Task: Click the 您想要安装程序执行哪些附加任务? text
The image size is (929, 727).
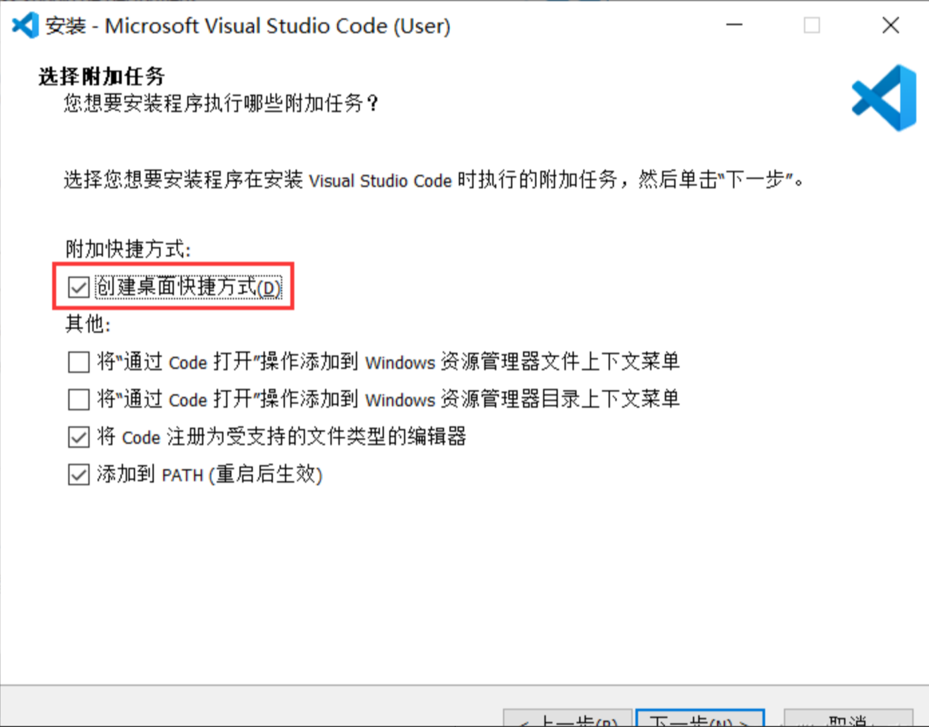Action: [221, 104]
